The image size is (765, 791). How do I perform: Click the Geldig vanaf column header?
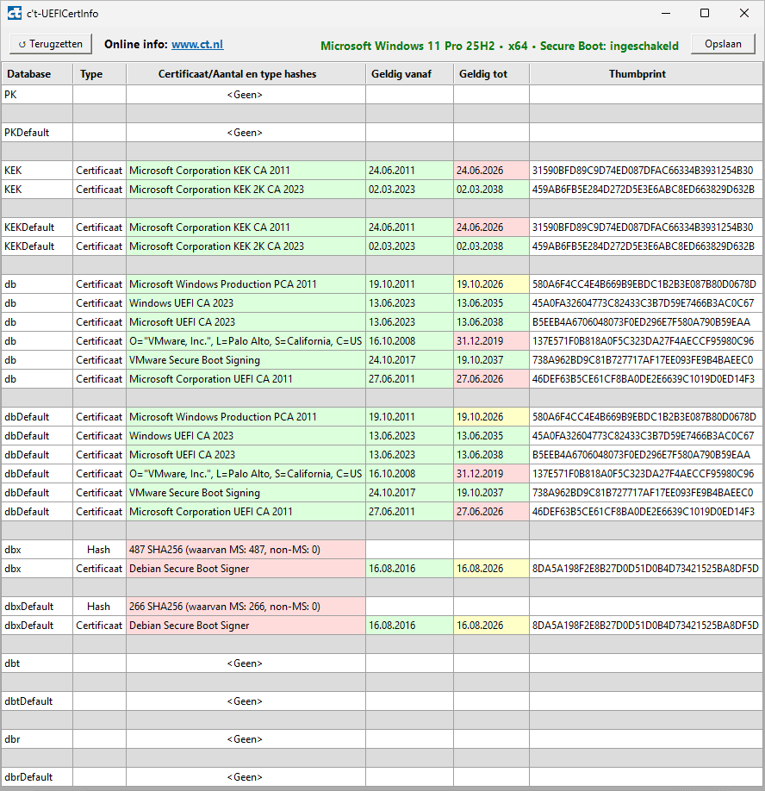[x=409, y=73]
